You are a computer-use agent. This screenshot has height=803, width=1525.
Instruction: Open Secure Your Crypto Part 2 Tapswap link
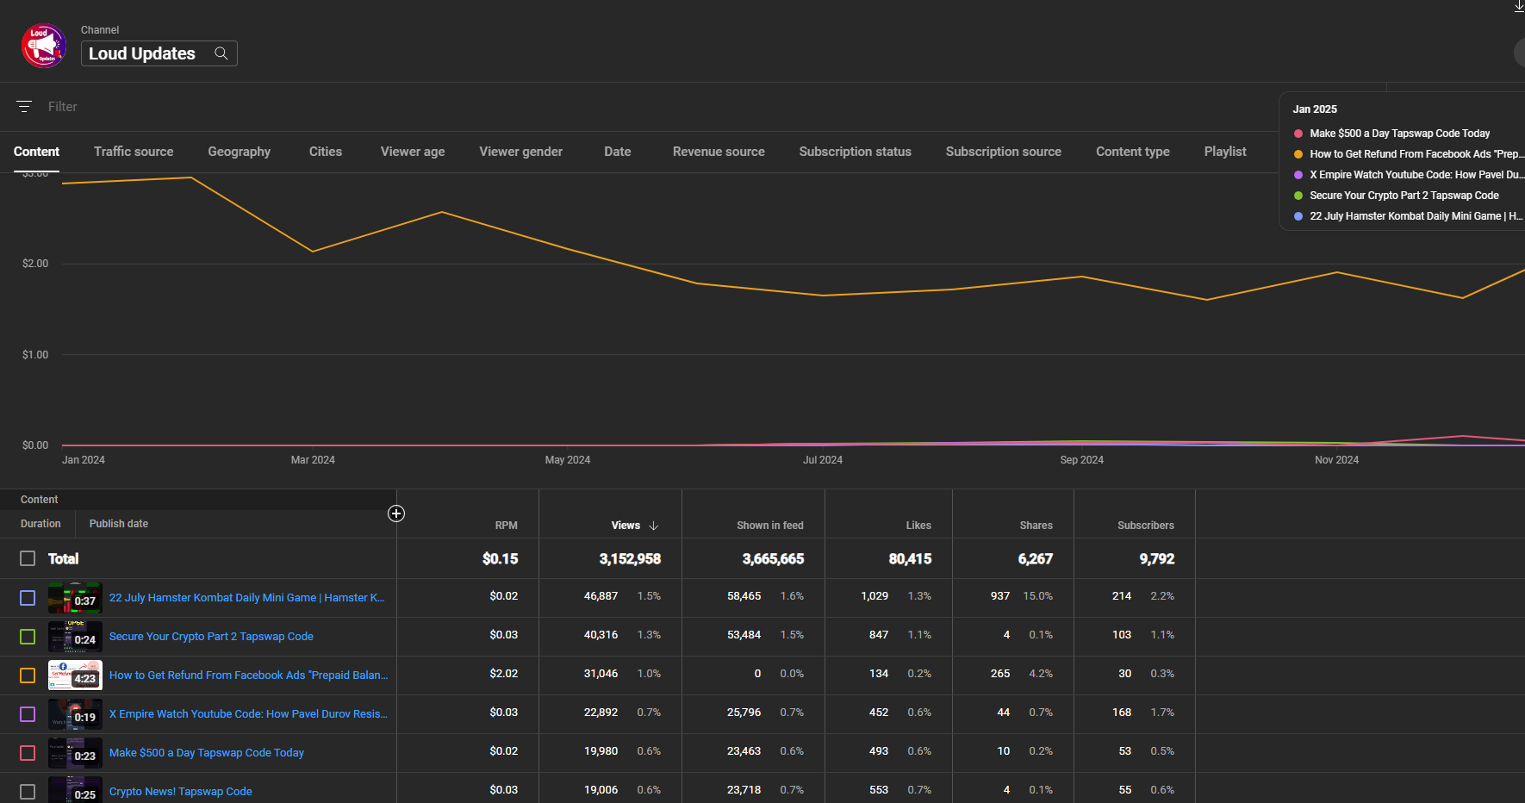211,637
